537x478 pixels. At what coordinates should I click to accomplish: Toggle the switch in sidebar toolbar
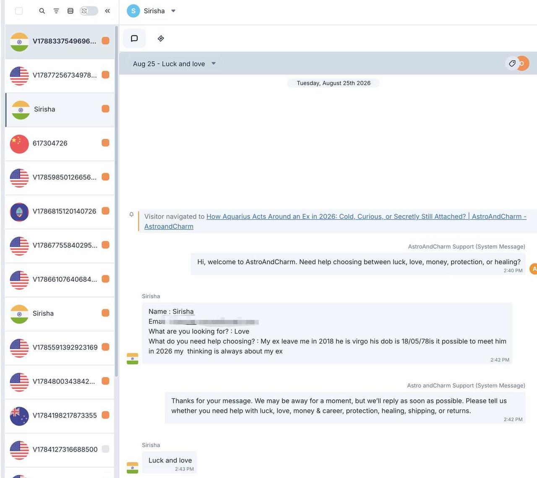tap(89, 11)
